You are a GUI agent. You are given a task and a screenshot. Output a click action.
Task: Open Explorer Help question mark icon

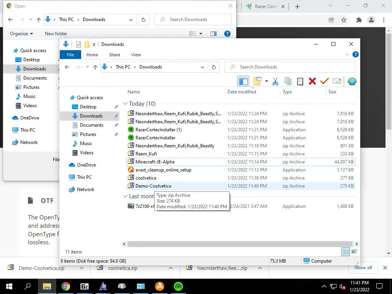pyautogui.click(x=355, y=54)
